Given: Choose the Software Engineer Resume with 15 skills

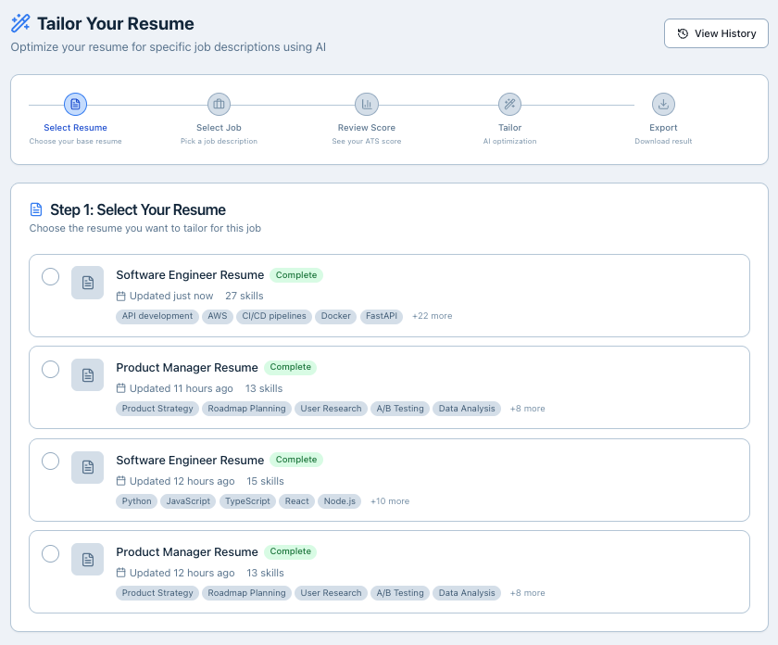Looking at the screenshot, I should pyautogui.click(x=51, y=462).
